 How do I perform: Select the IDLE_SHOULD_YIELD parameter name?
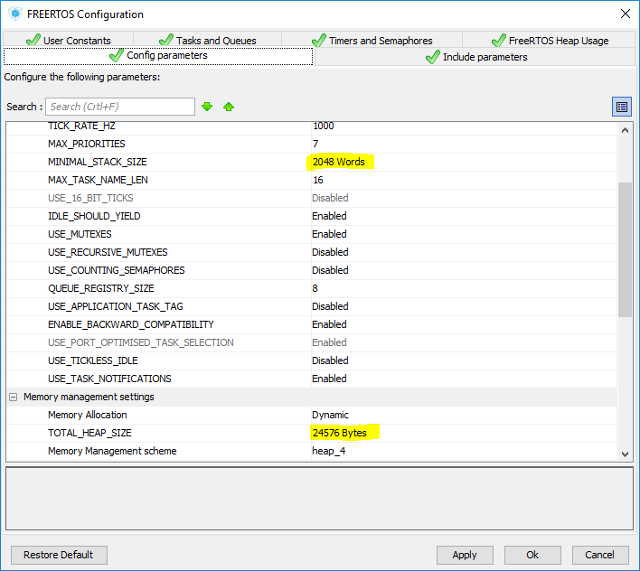94,216
